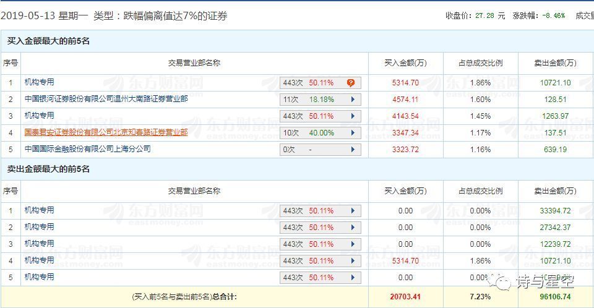The height and width of the screenshot is (308, 594).
Task: Click the orange question mark help icon
Action: click(x=351, y=83)
